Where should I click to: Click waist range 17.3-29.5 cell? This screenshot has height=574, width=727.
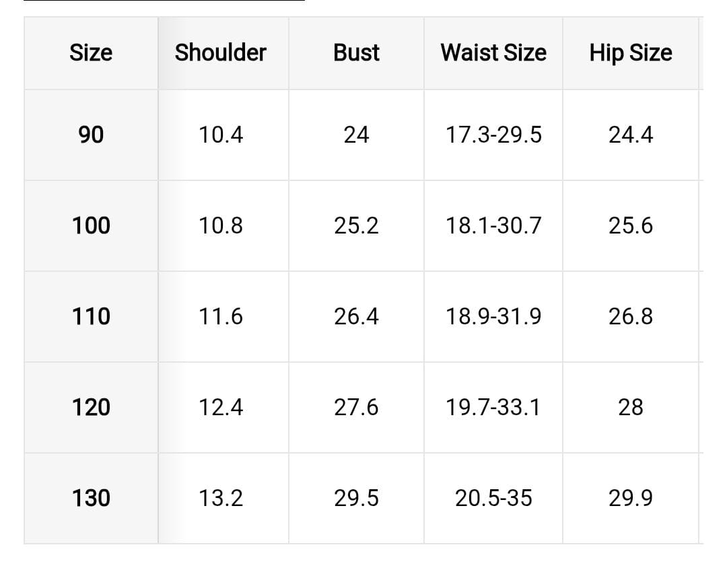pyautogui.click(x=493, y=135)
